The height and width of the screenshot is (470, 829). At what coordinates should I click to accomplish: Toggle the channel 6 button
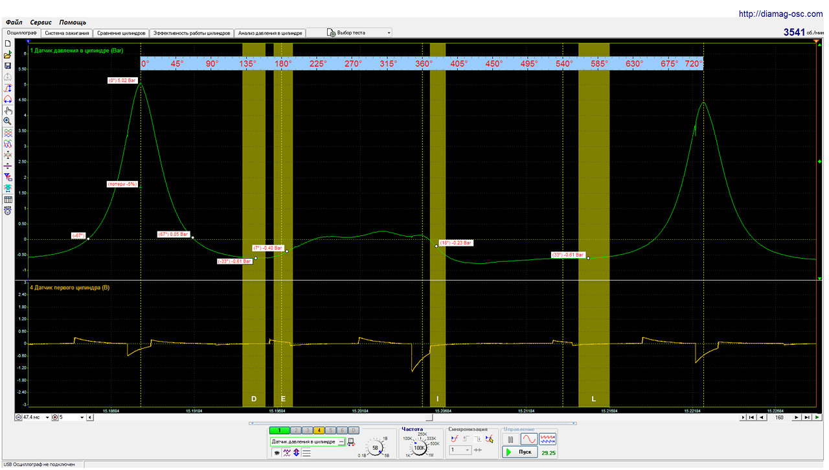(x=343, y=430)
